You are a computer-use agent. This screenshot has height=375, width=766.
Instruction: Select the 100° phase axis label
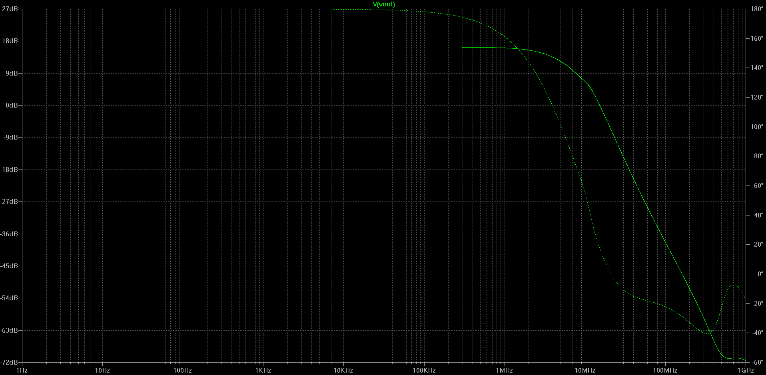[x=757, y=127]
